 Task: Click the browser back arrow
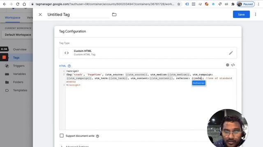(x=5, y=4)
